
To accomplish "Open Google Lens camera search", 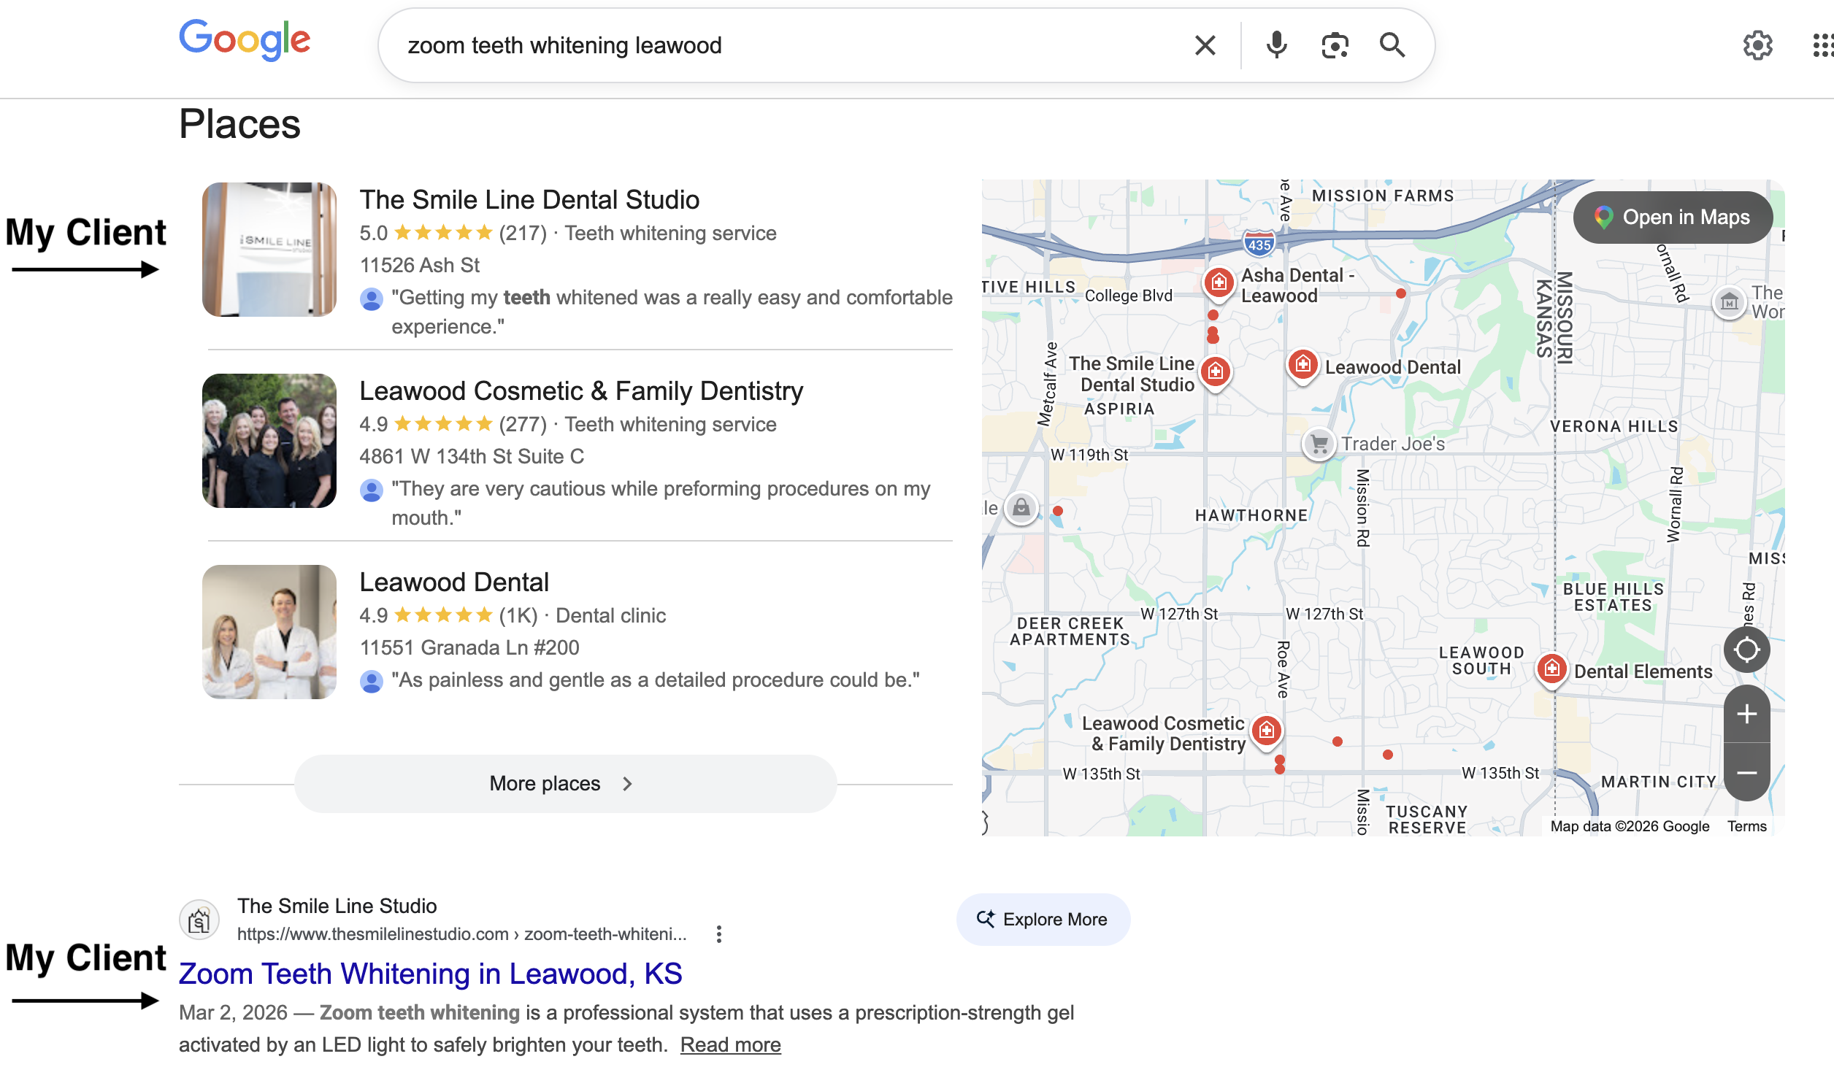I will coord(1334,45).
